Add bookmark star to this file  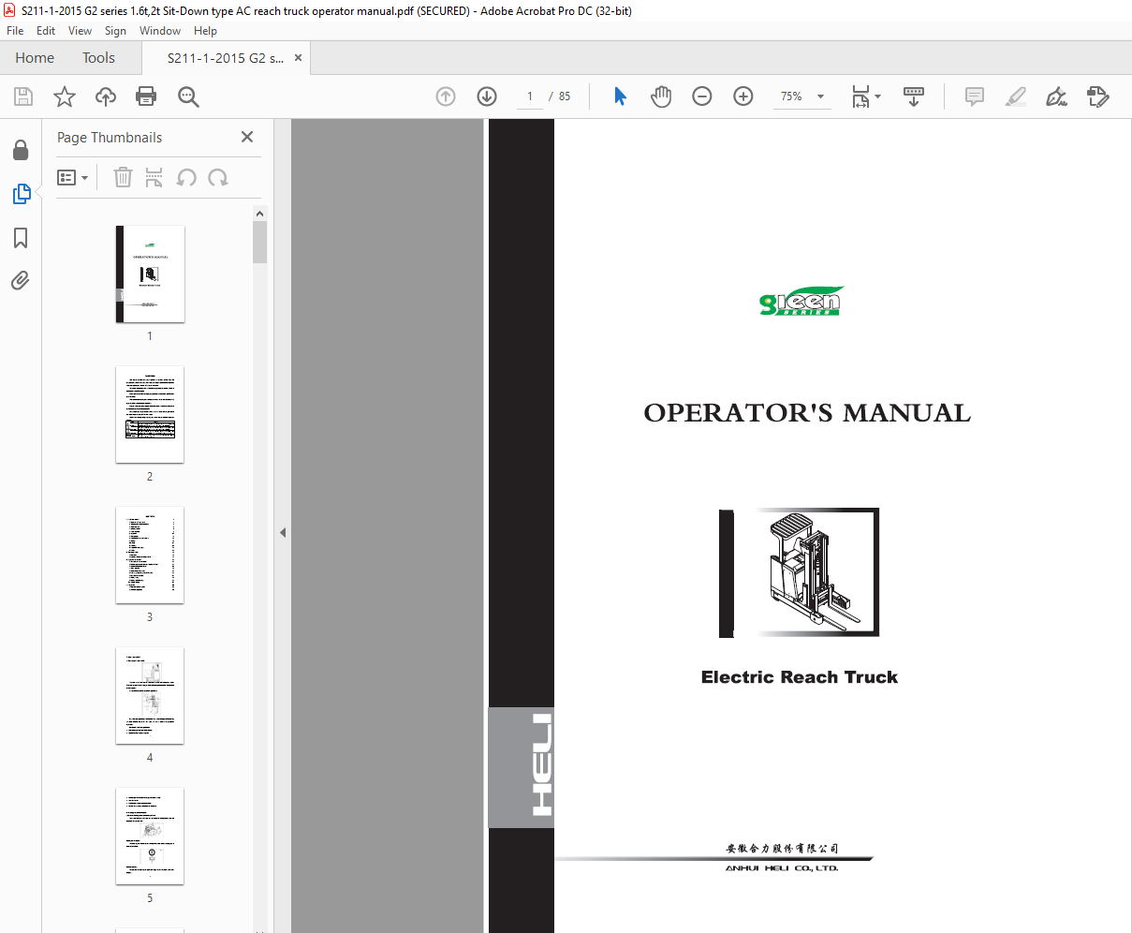(65, 96)
